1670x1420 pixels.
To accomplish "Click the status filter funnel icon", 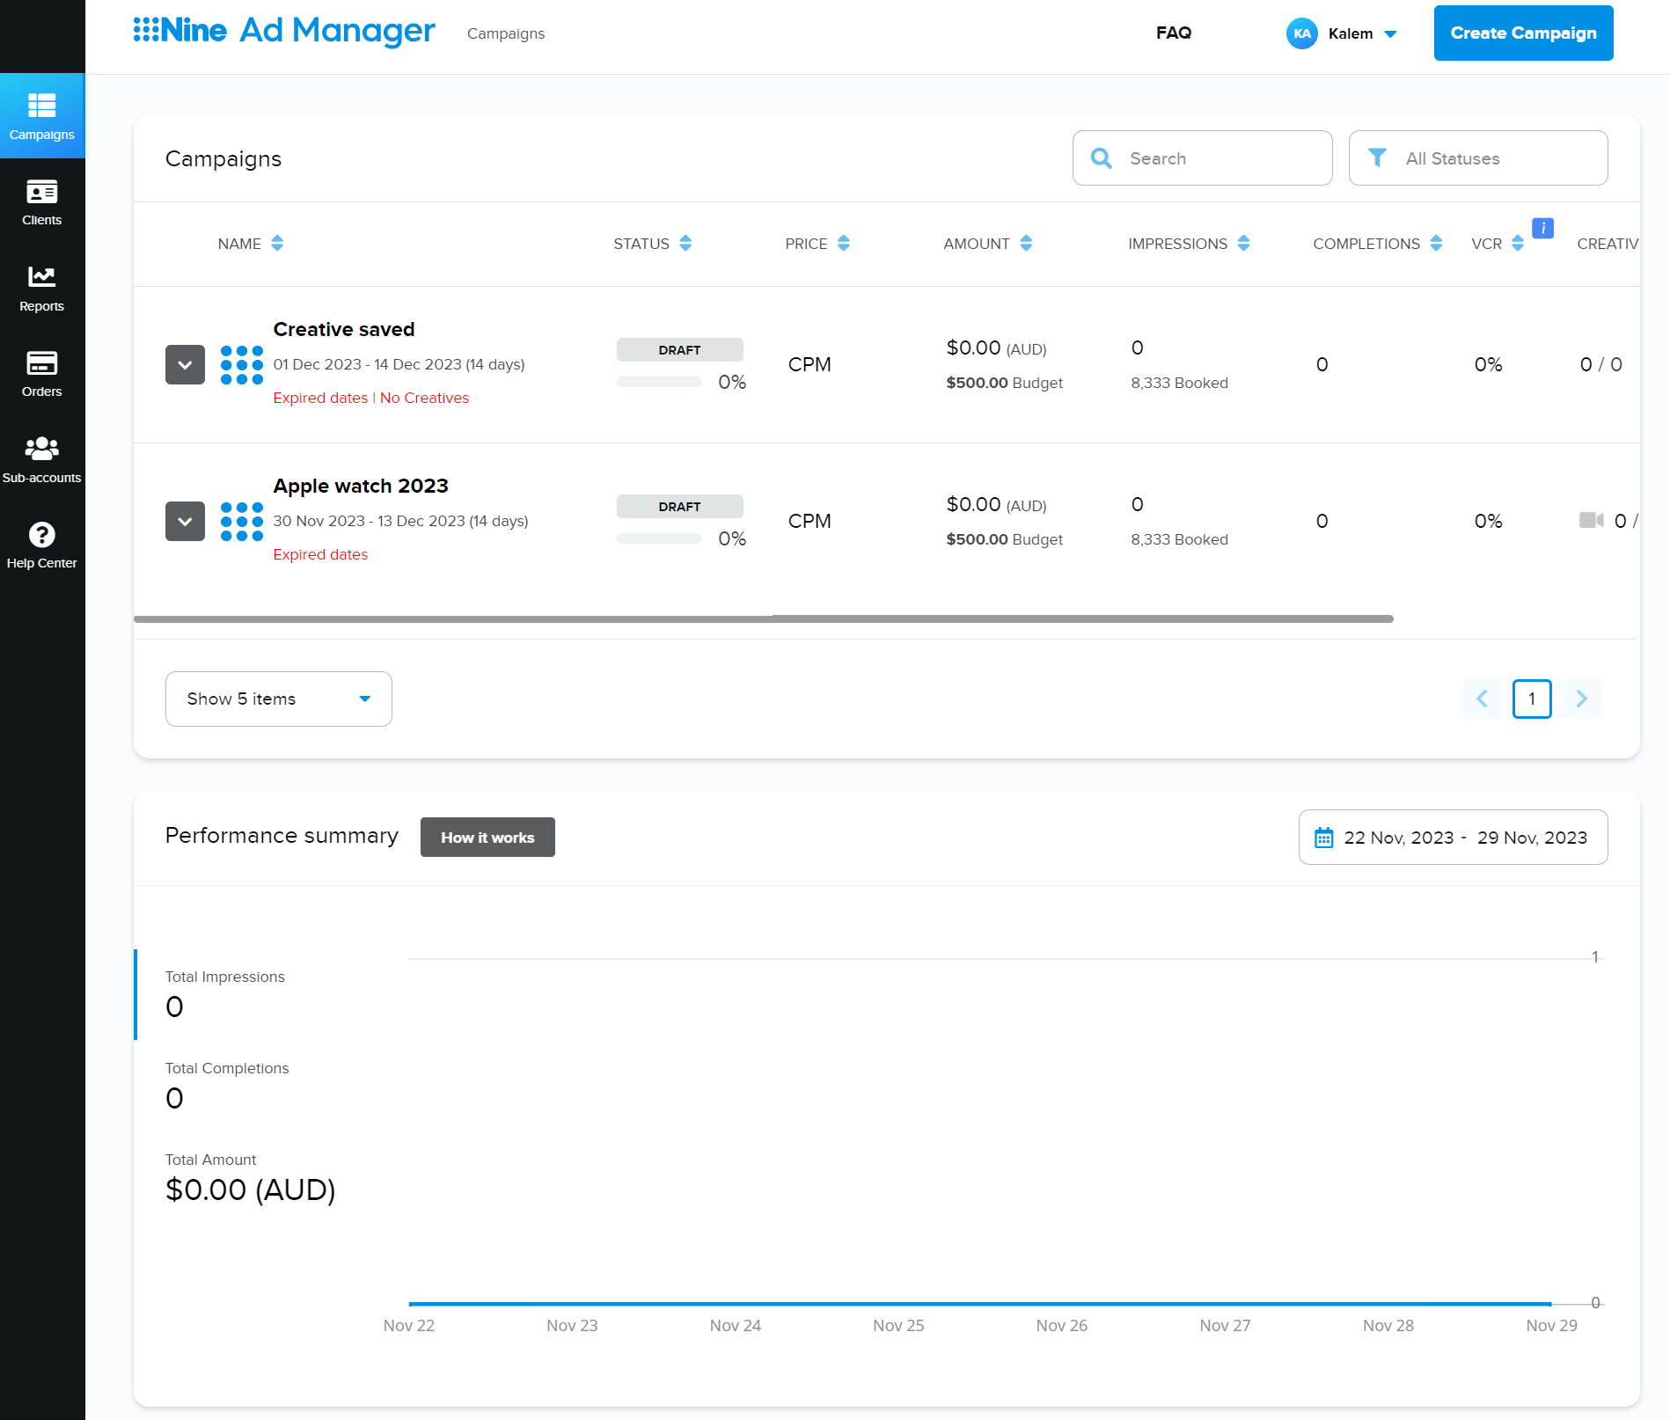I will [x=1377, y=157].
